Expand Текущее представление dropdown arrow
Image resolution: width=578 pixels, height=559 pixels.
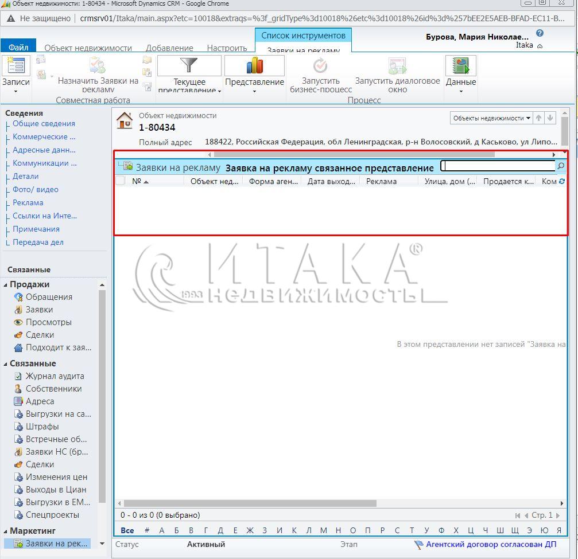pos(220,91)
